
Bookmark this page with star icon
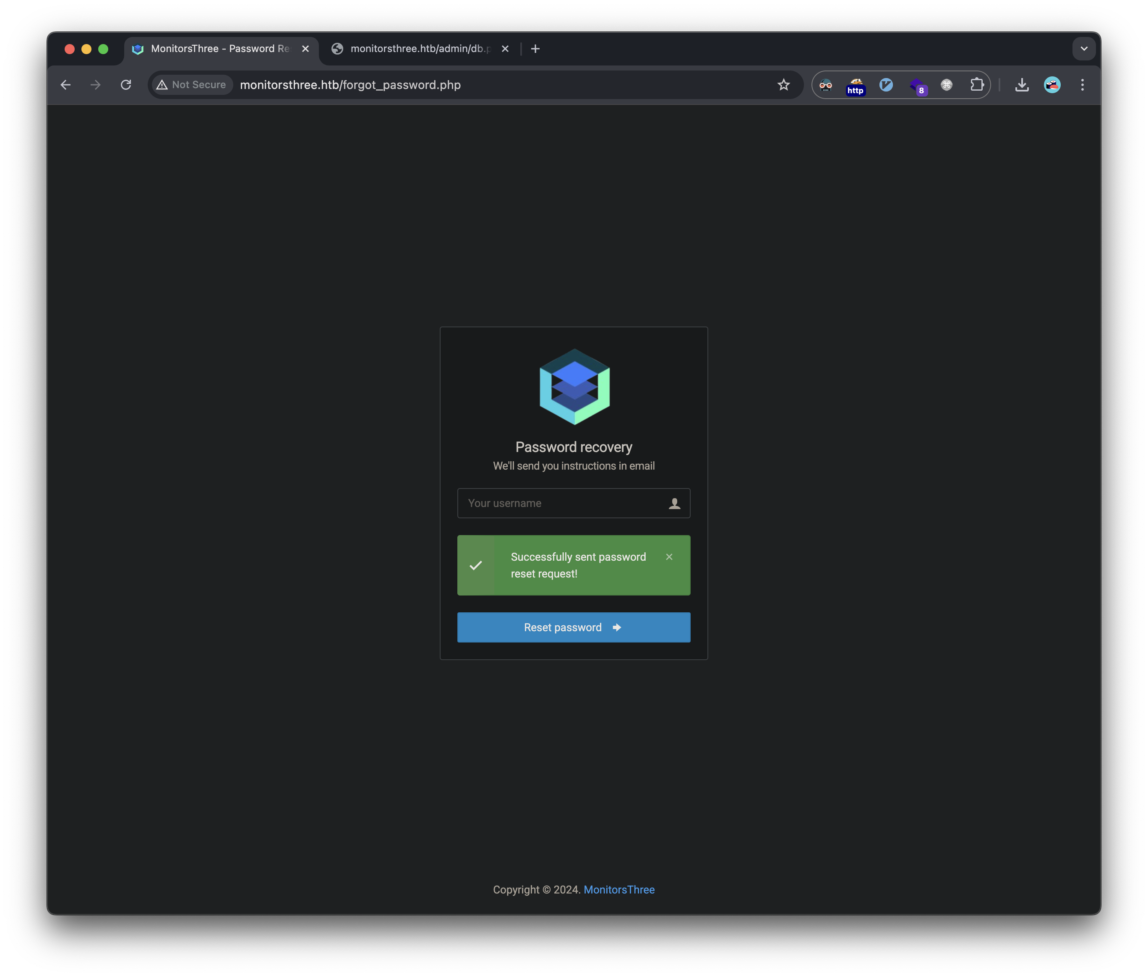(783, 85)
